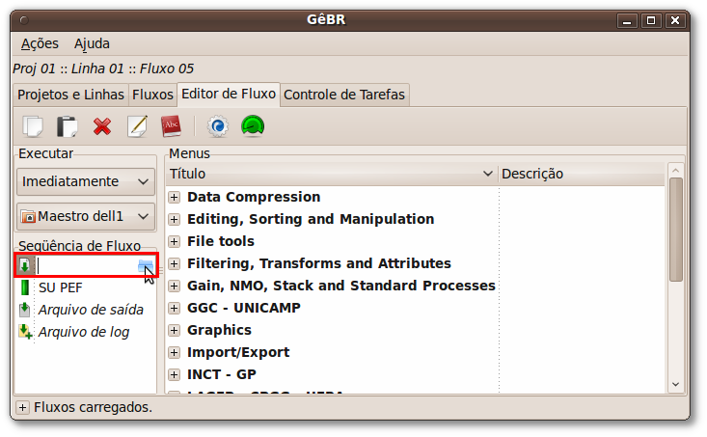Click the Fluxos carregados status text
Viewport: 707px width, 437px height.
pyautogui.click(x=93, y=407)
